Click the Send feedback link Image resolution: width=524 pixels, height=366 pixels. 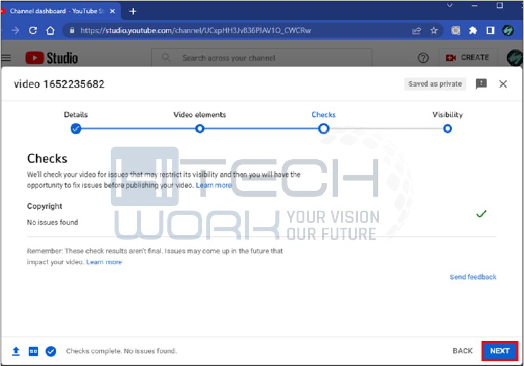coord(473,277)
